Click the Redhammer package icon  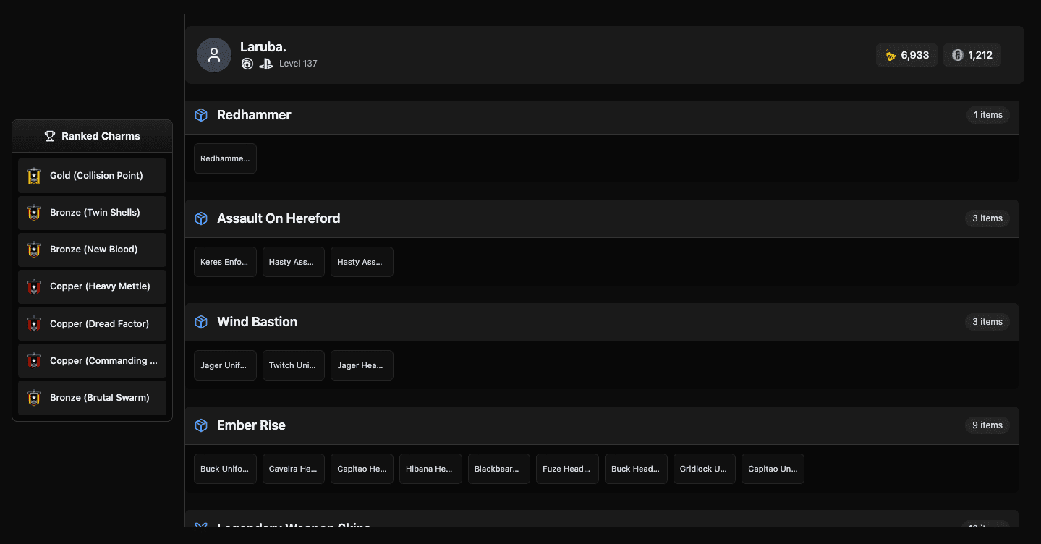[x=201, y=115]
